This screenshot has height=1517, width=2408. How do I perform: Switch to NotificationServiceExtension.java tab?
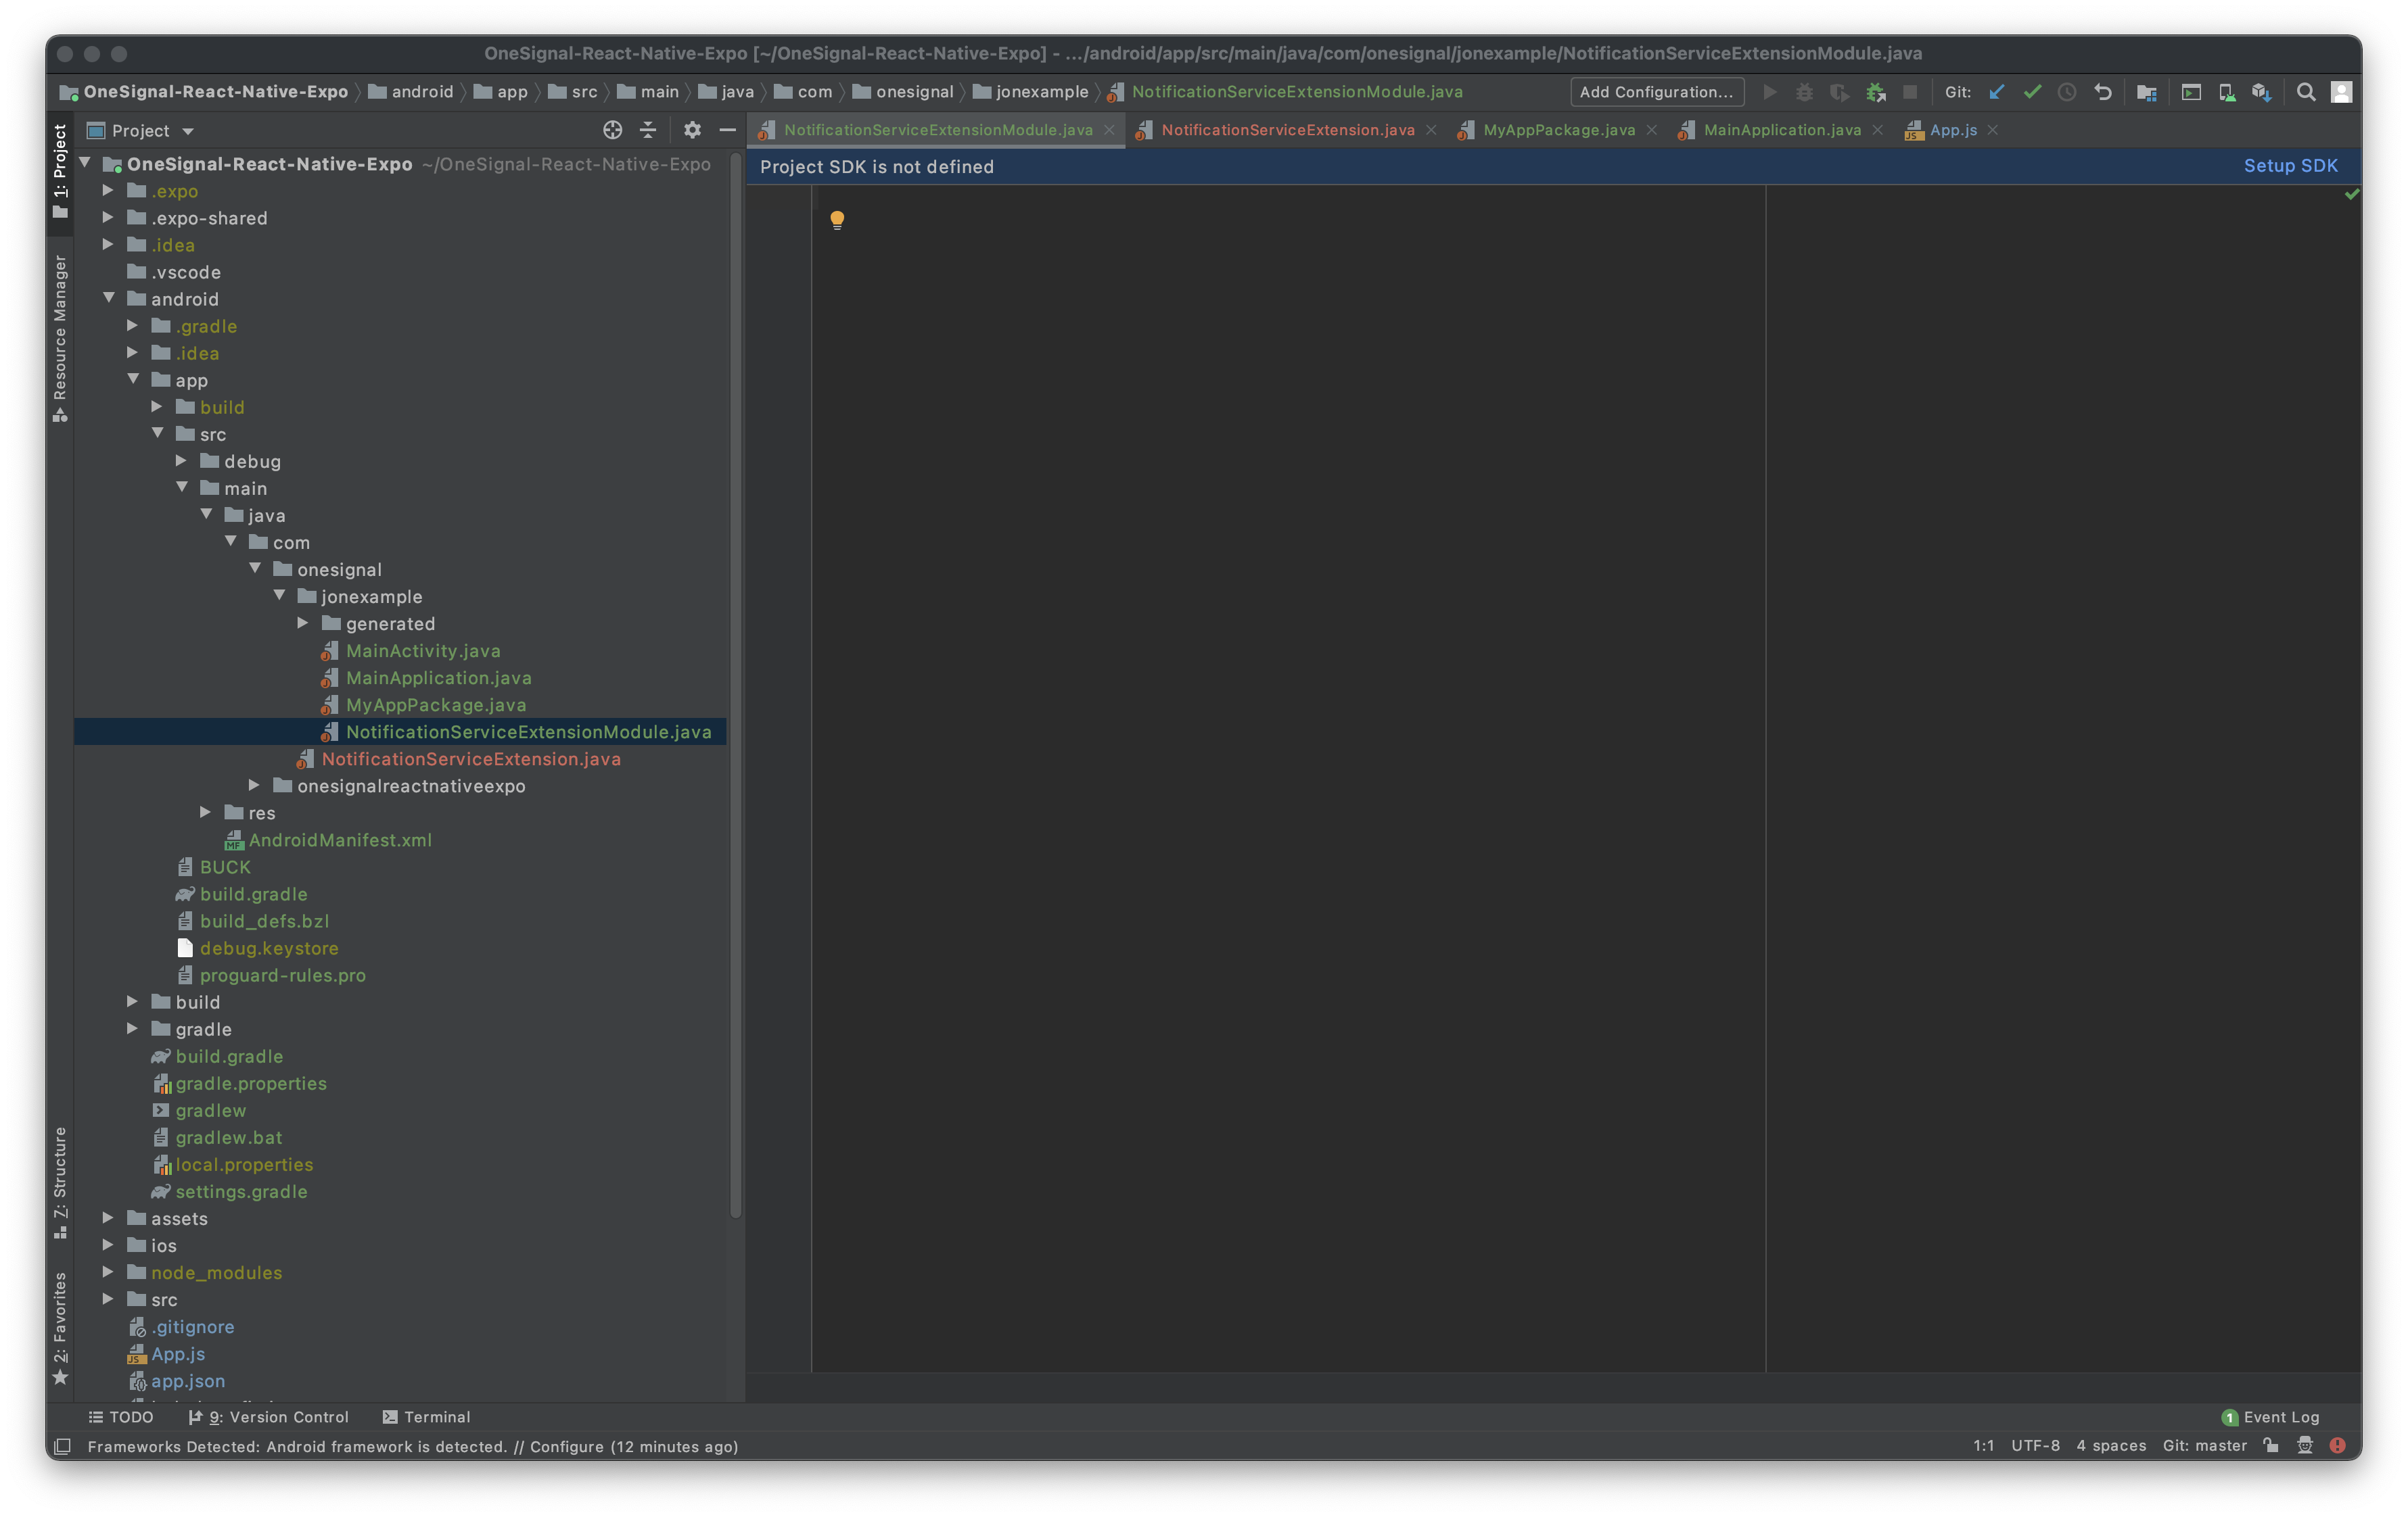(x=1287, y=130)
